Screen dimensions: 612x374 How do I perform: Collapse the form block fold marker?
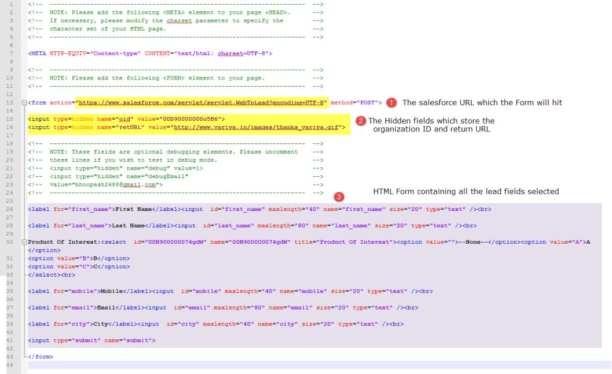point(24,103)
